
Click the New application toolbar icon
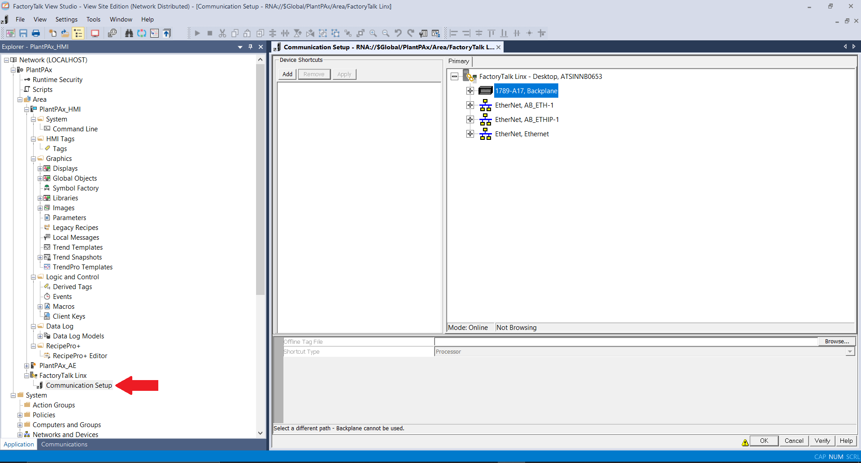coord(52,33)
